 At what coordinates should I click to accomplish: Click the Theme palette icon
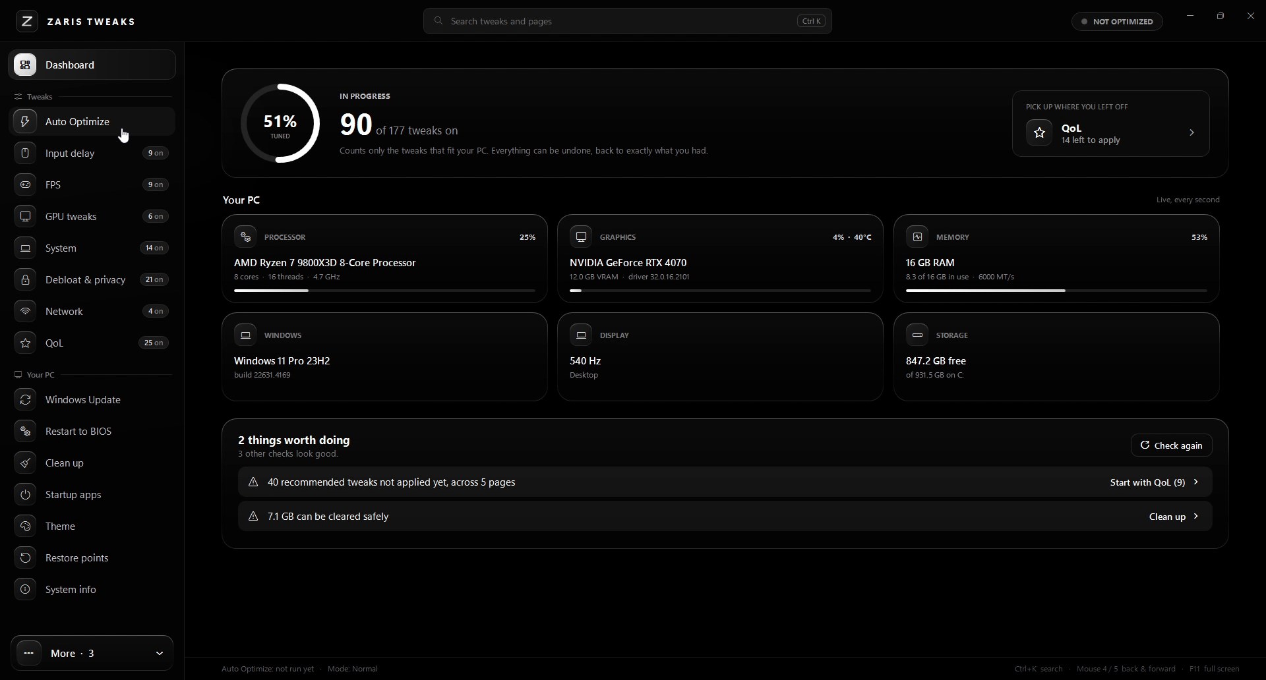click(25, 526)
